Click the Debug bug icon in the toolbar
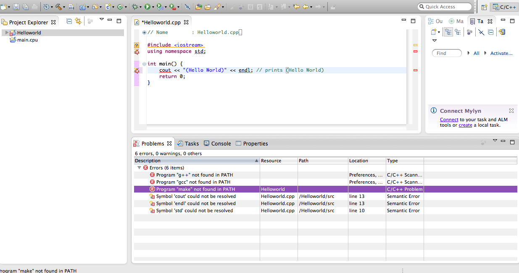This screenshot has width=519, height=273. click(x=135, y=7)
